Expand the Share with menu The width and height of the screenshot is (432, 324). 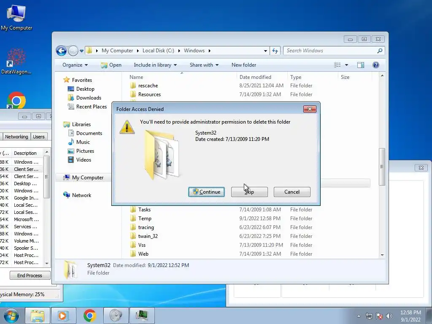pyautogui.click(x=204, y=65)
